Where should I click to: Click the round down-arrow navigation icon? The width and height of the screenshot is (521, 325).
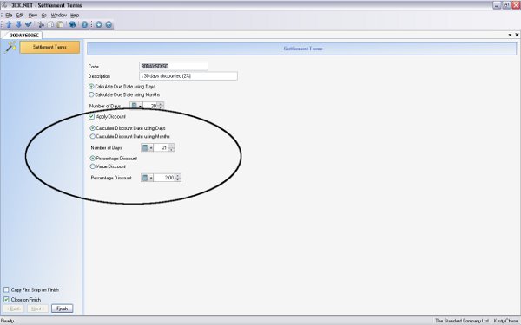point(99,24)
